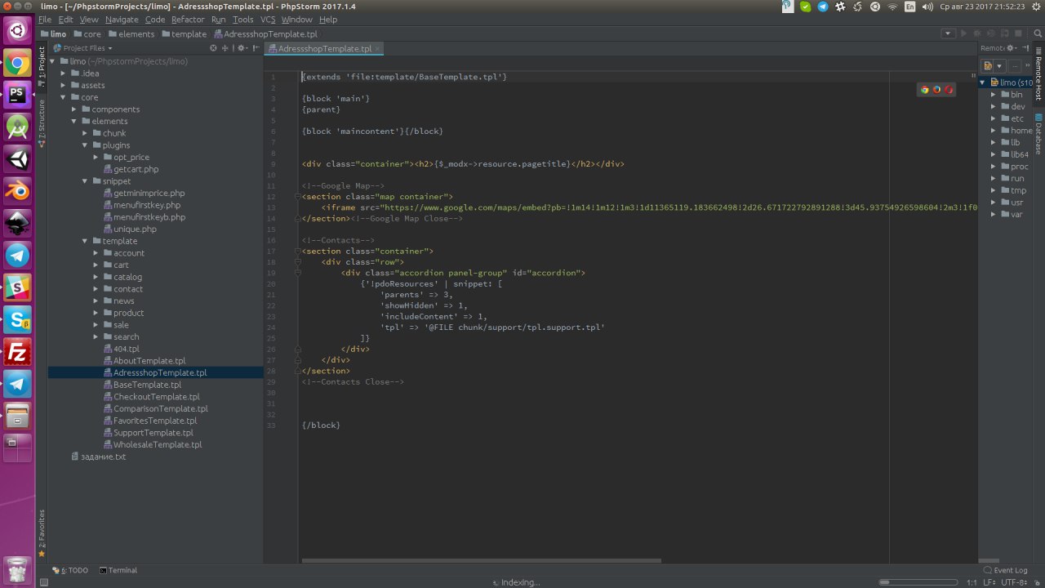The image size is (1045, 588).
Task: Click the editor horizontal scrollbar
Action: coord(482,560)
